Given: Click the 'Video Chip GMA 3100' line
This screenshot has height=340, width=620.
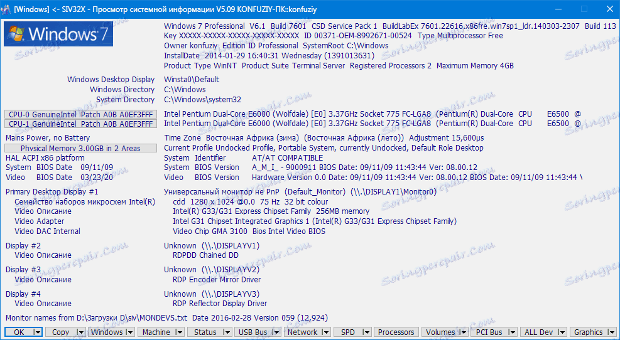Looking at the screenshot, I should (x=249, y=231).
